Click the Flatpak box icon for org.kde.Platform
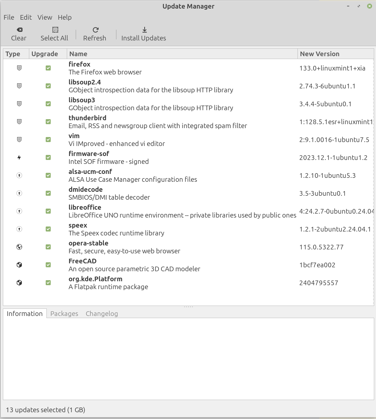 point(19,283)
